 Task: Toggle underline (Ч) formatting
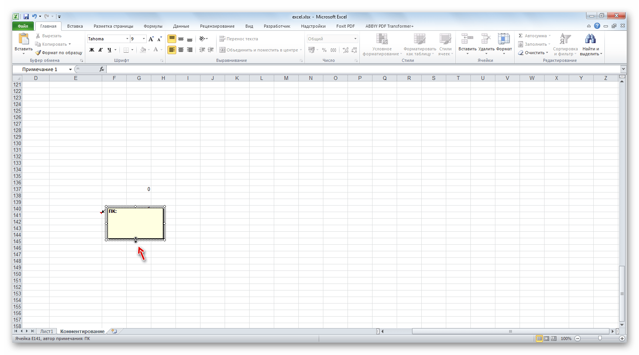point(109,50)
